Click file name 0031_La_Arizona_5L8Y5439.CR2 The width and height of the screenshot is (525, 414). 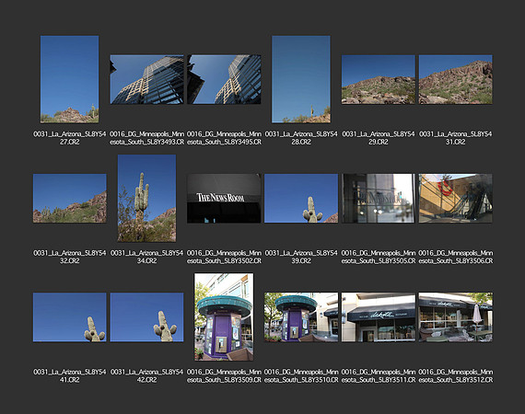coord(301,257)
